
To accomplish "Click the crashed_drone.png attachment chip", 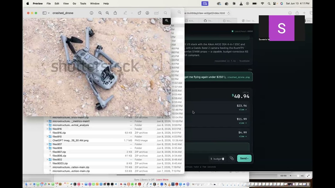I will click(237, 77).
